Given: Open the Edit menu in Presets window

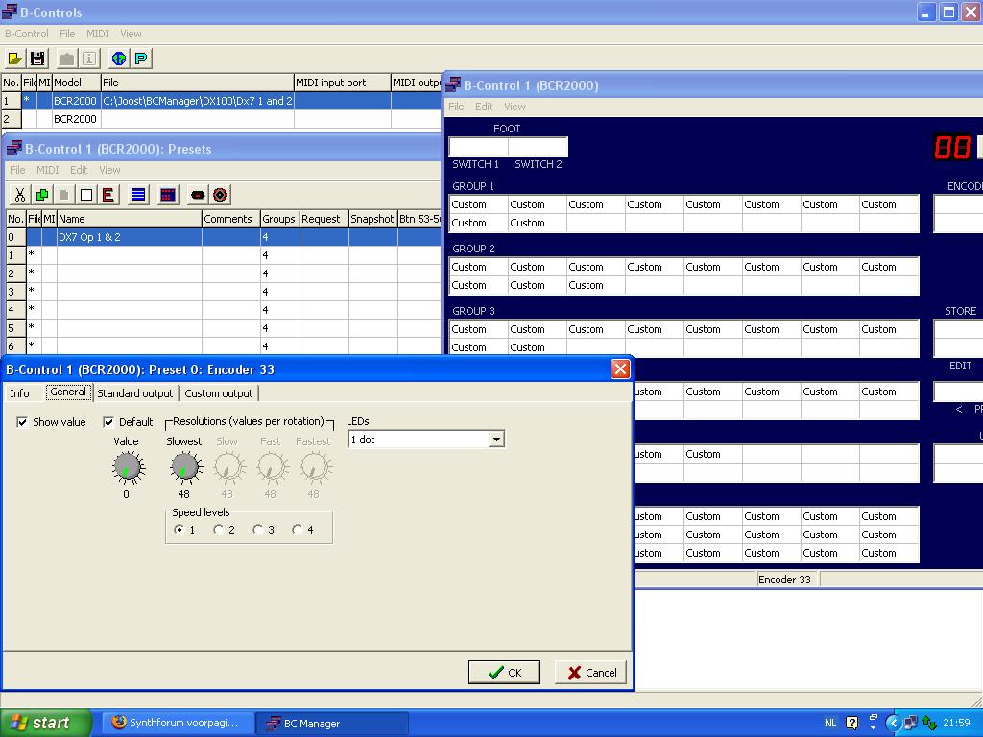Looking at the screenshot, I should [79, 170].
